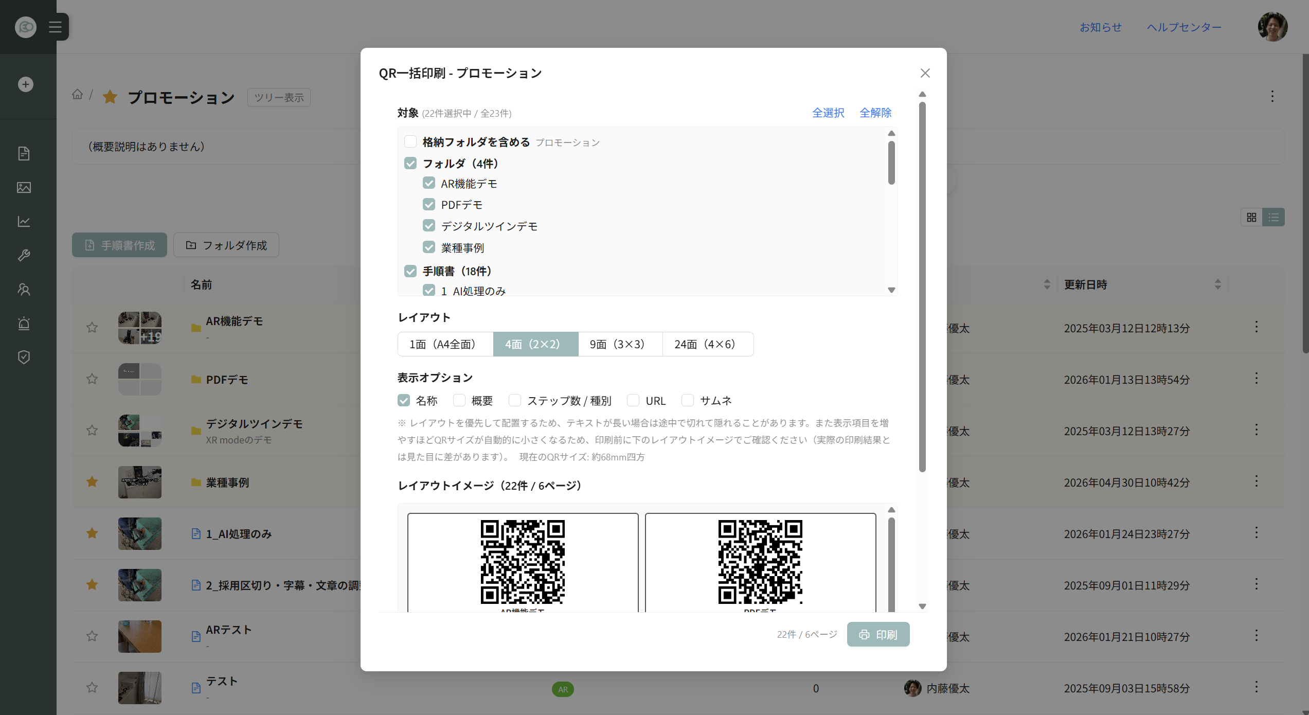The image size is (1309, 715).
Task: Enable 格納フォルダを含める checkbox
Action: click(x=410, y=141)
